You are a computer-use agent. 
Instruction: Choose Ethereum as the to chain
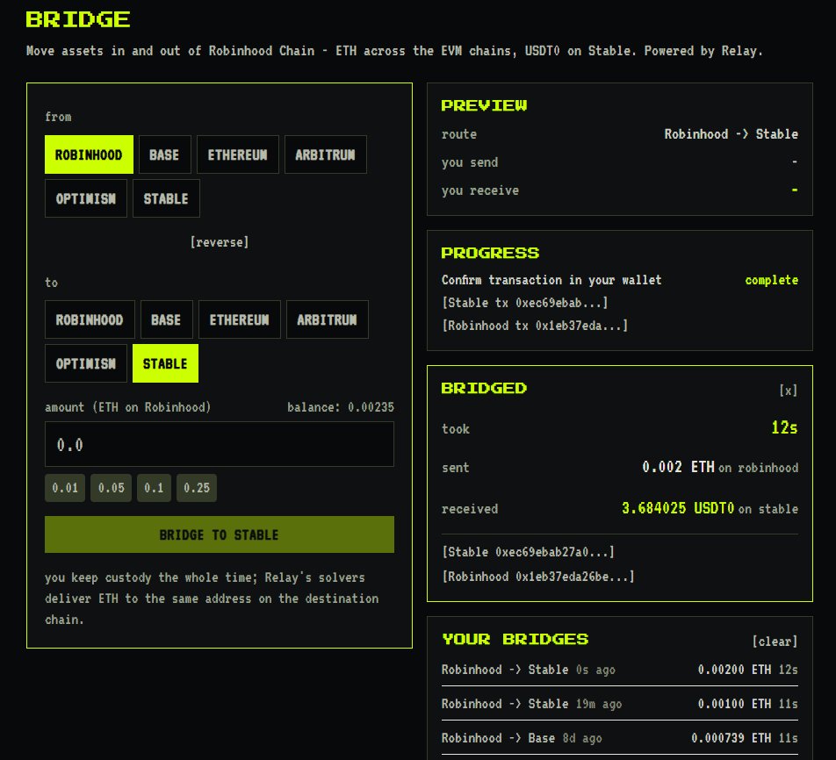tap(240, 319)
